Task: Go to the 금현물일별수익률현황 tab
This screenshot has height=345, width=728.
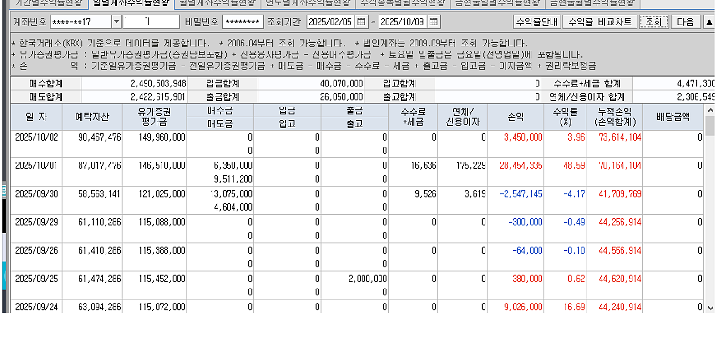Action: (x=498, y=4)
